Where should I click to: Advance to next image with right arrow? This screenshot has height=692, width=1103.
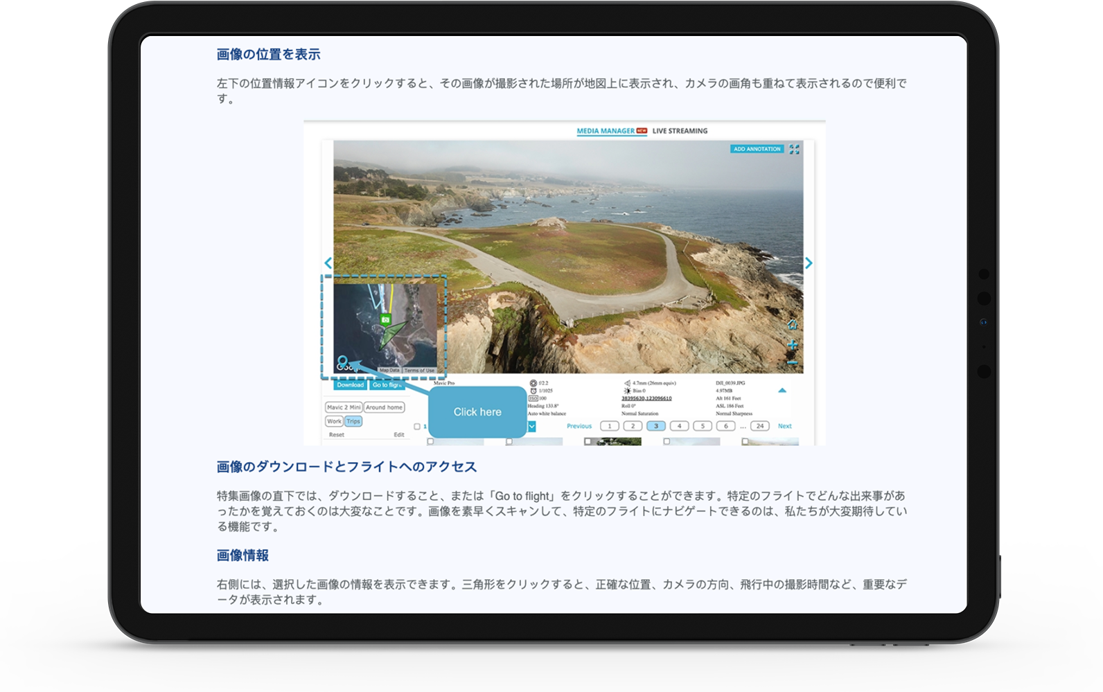coord(809,263)
